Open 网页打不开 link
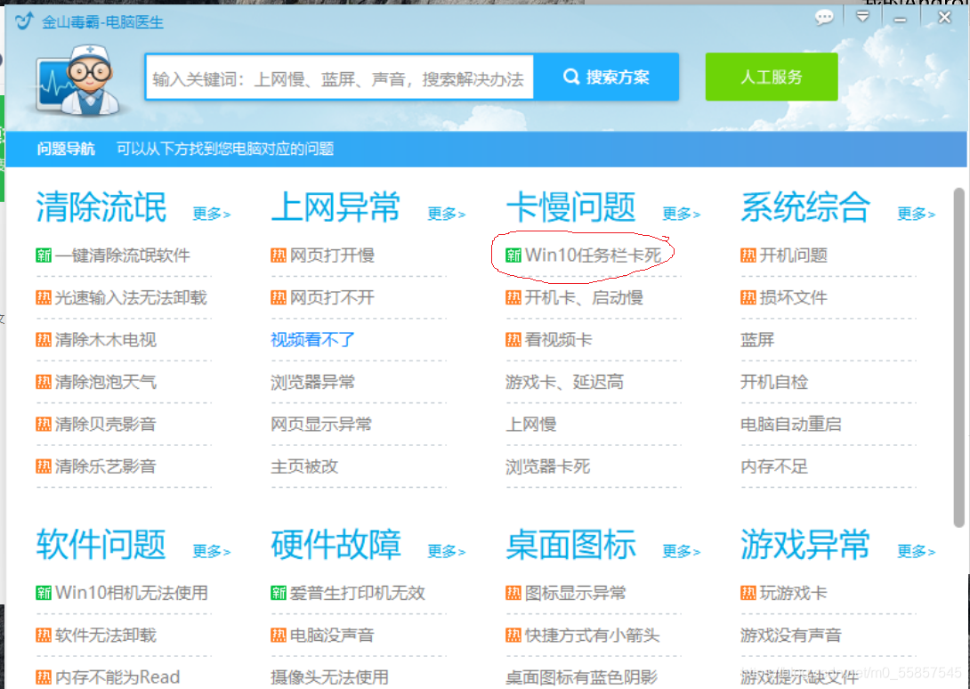This screenshot has height=689, width=970. [x=332, y=297]
